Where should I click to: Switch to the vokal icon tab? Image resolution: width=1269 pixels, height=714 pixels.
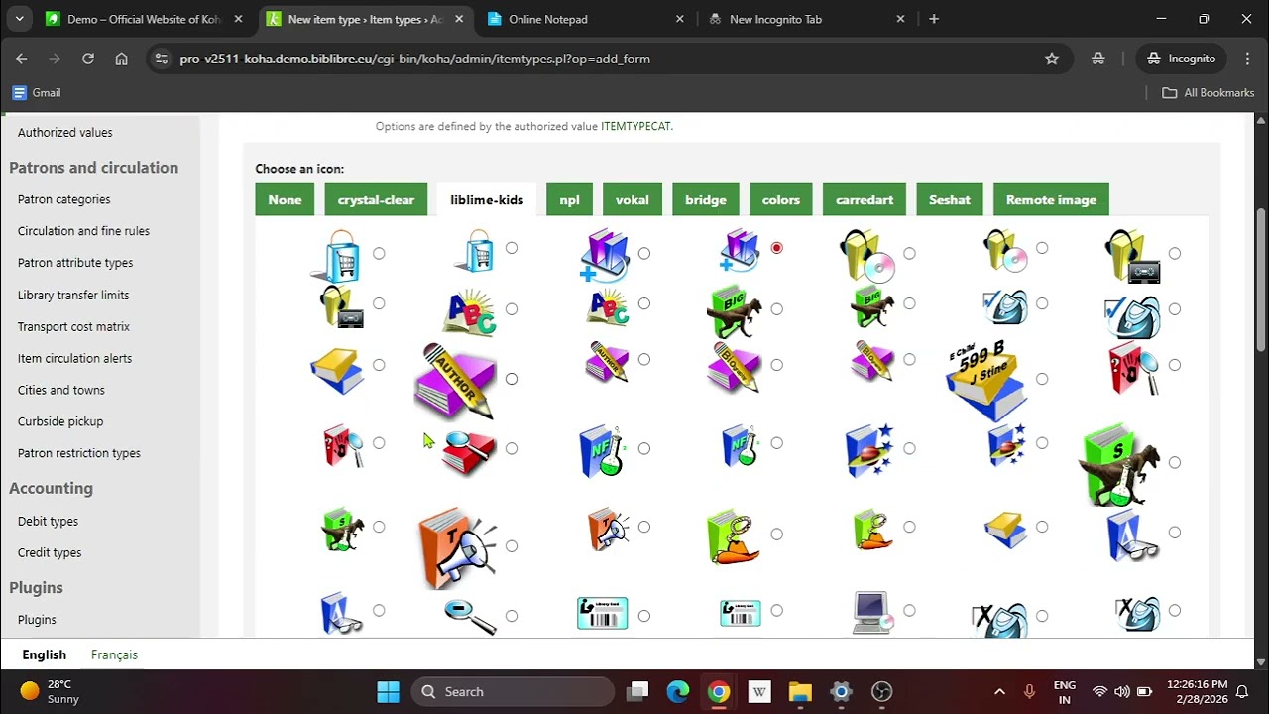633,199
